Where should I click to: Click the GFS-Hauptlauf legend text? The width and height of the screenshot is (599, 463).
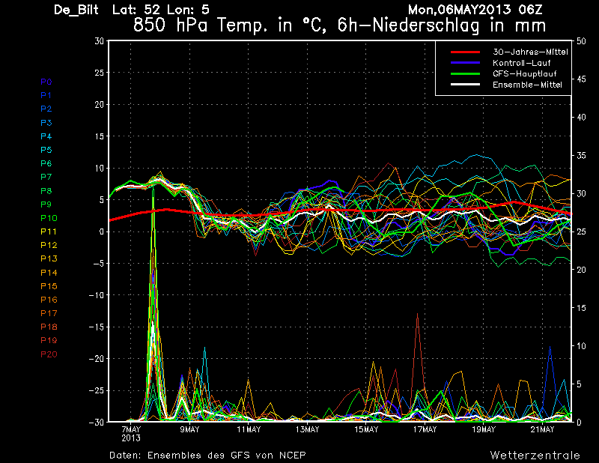[x=525, y=73]
